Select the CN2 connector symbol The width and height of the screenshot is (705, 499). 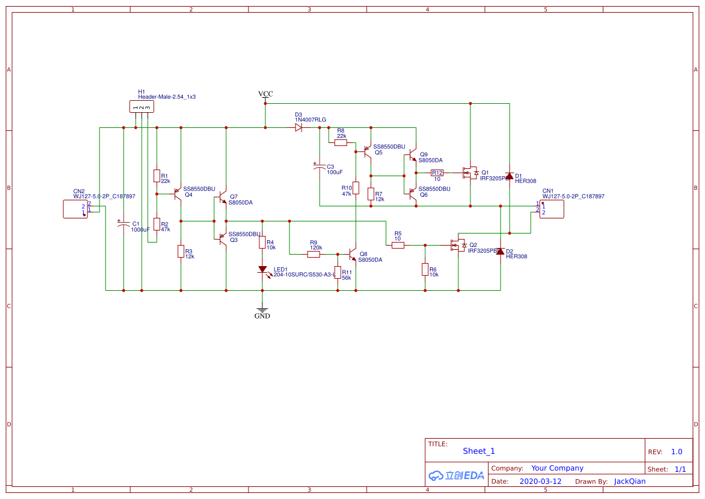pyautogui.click(x=75, y=209)
